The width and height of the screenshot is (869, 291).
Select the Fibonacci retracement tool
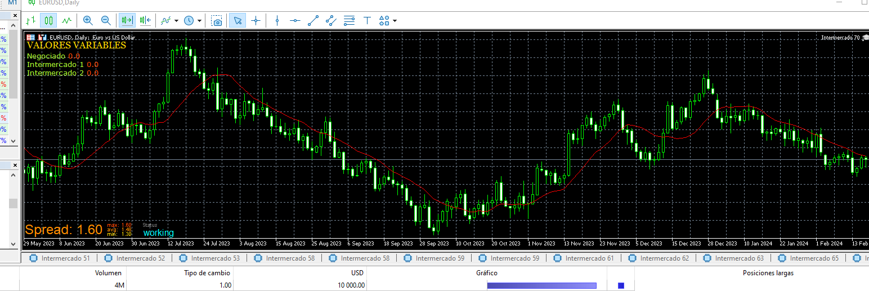coord(349,21)
